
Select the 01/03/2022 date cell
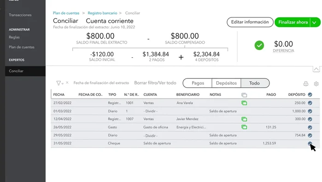63,111
